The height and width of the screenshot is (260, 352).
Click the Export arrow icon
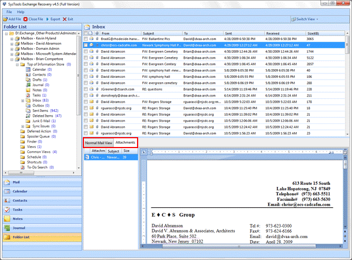coord(47,19)
